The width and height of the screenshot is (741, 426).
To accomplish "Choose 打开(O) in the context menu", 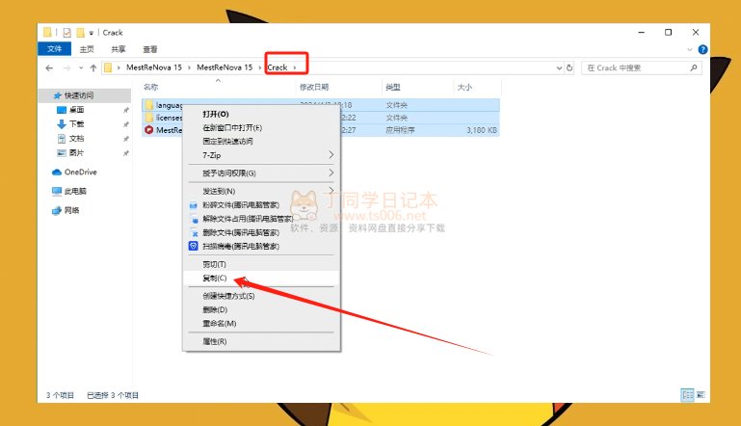I will click(261, 114).
